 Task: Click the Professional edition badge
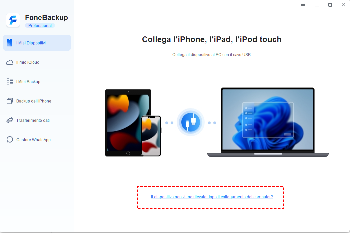pyautogui.click(x=40, y=25)
